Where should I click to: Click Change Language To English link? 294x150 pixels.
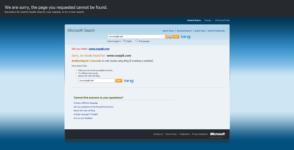coord(86,114)
